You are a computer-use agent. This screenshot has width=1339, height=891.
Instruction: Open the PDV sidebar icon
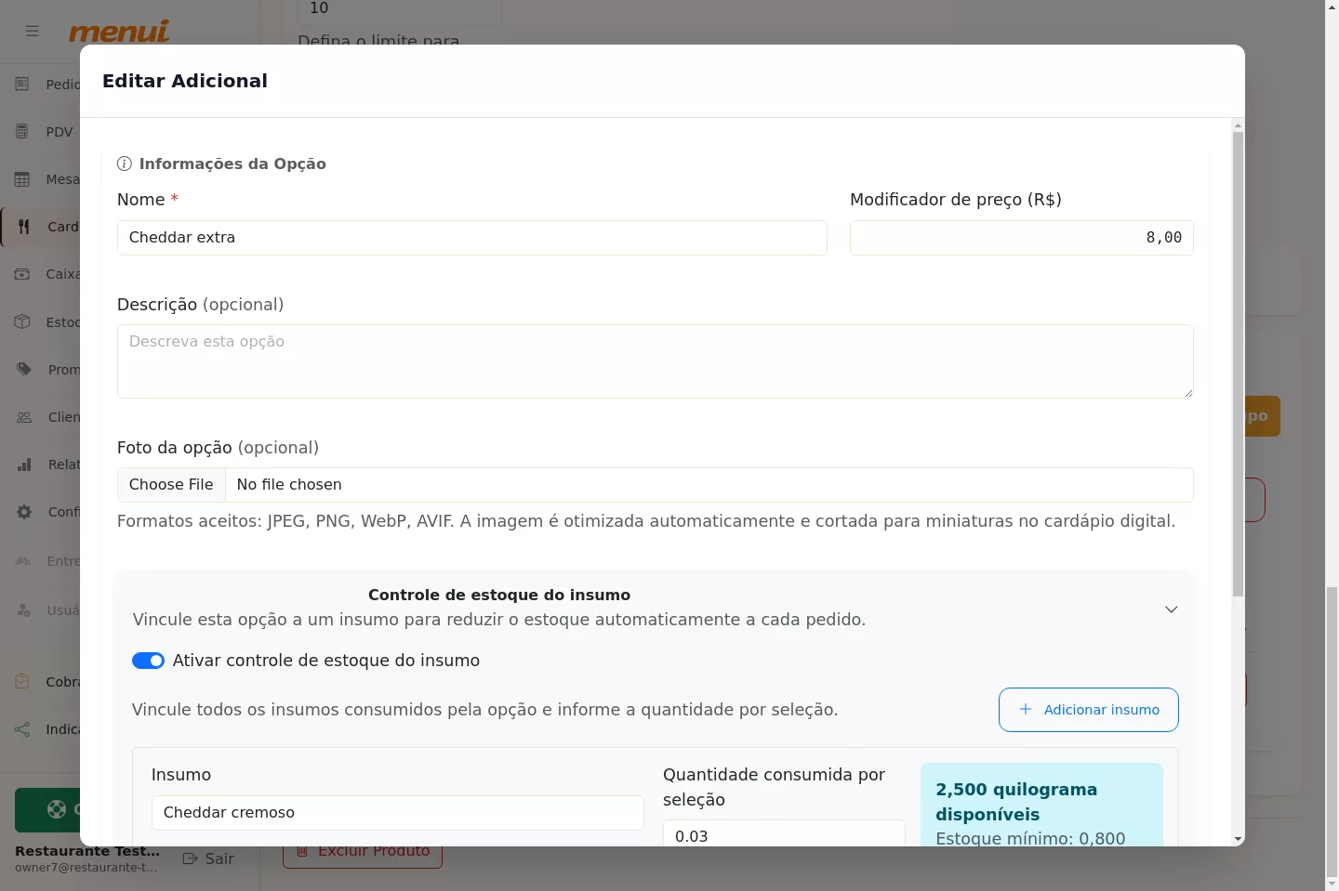pos(22,132)
